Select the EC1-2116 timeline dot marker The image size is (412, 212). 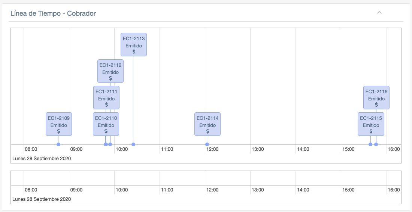(x=376, y=144)
